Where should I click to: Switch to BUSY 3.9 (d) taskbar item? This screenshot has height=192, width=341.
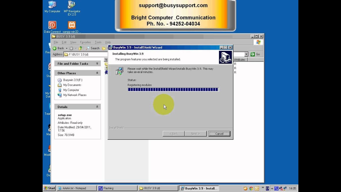coord(158,188)
